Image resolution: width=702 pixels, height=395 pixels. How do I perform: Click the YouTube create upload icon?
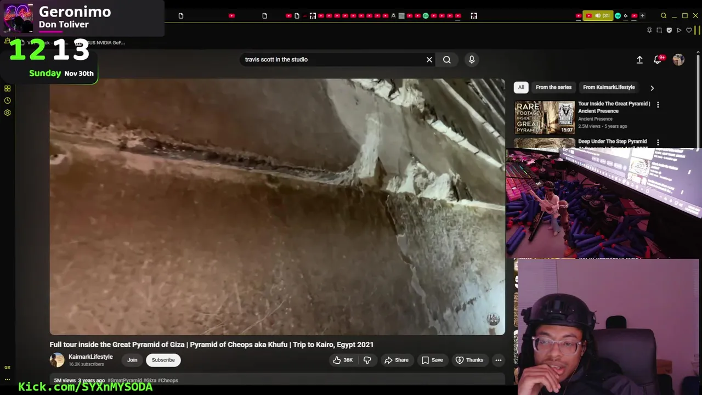(x=639, y=60)
